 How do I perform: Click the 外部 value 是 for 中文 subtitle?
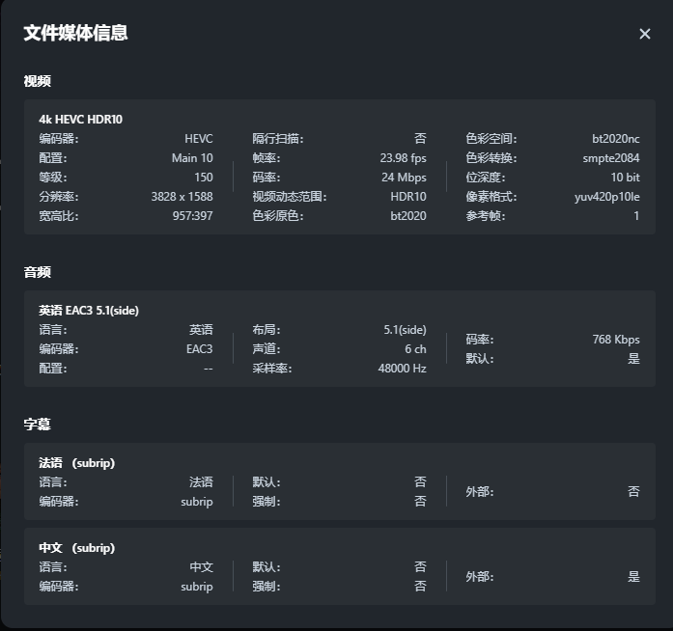[x=633, y=577]
